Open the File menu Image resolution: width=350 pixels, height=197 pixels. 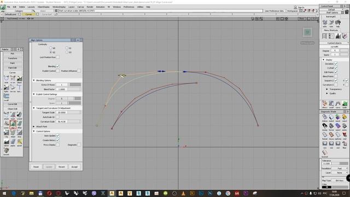[x=9, y=7]
